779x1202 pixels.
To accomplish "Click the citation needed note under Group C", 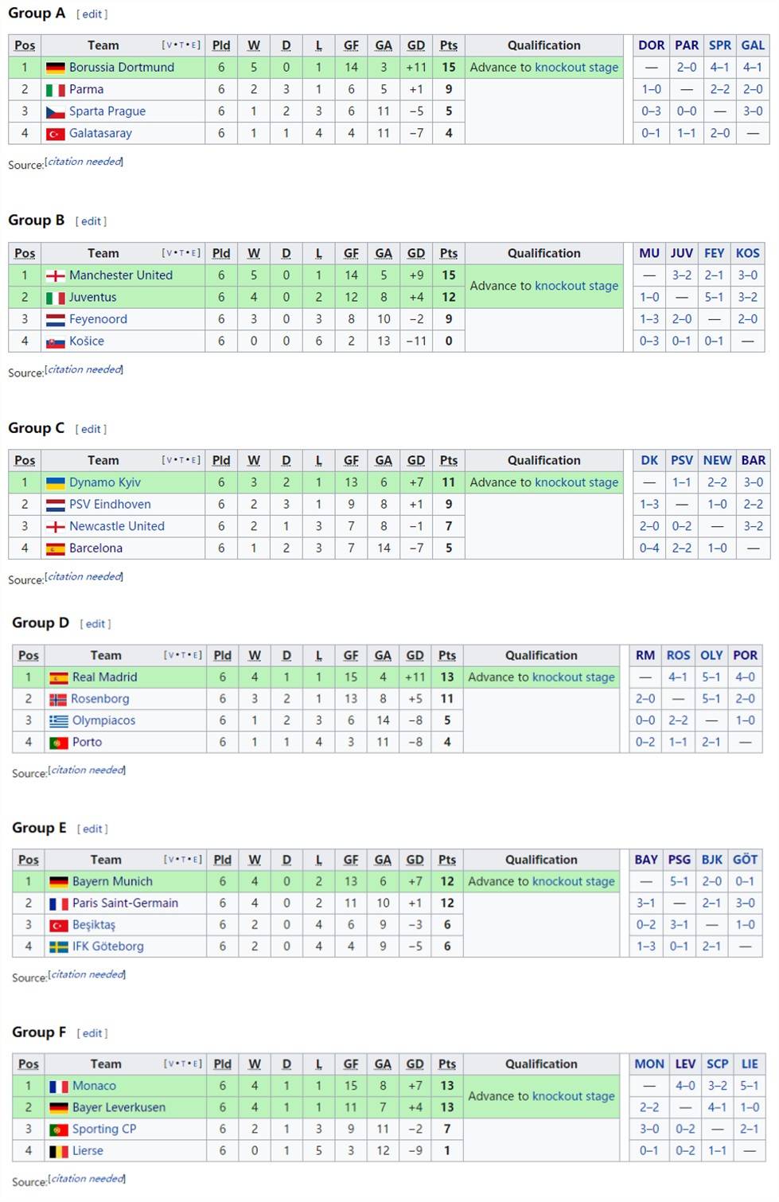I will (x=84, y=576).
